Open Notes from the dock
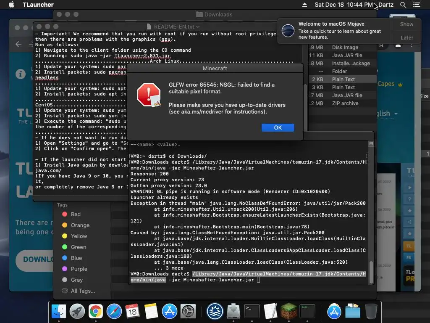 click(x=151, y=312)
